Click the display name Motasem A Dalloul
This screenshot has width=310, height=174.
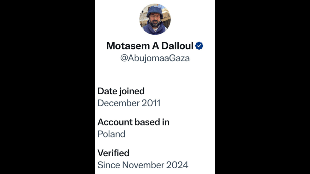[x=150, y=46]
